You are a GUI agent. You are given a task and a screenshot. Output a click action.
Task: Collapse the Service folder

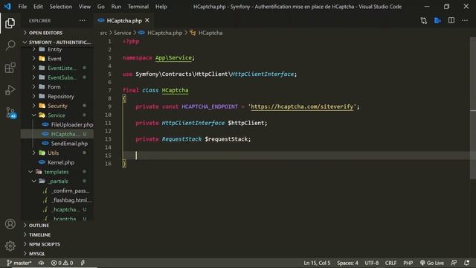[57, 115]
